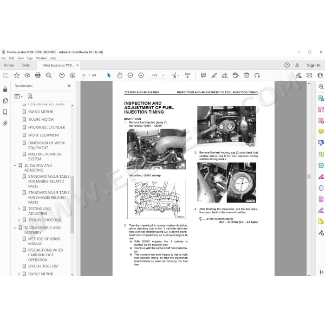This screenshot has height=325, width=325.
Task: Click the security lock panel icon
Action: [5, 89]
